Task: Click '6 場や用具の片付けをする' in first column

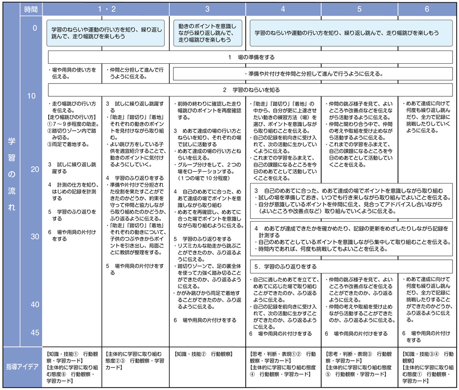Action: pyautogui.click(x=73, y=235)
